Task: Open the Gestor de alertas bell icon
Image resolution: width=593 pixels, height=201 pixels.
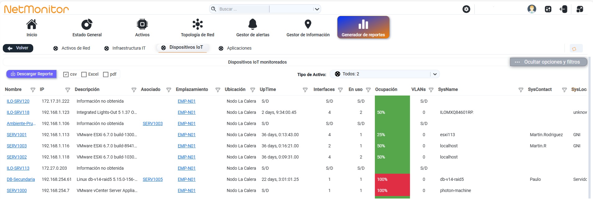Action: point(253,24)
